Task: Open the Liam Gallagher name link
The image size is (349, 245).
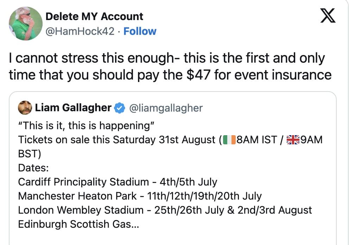Action: [73, 108]
